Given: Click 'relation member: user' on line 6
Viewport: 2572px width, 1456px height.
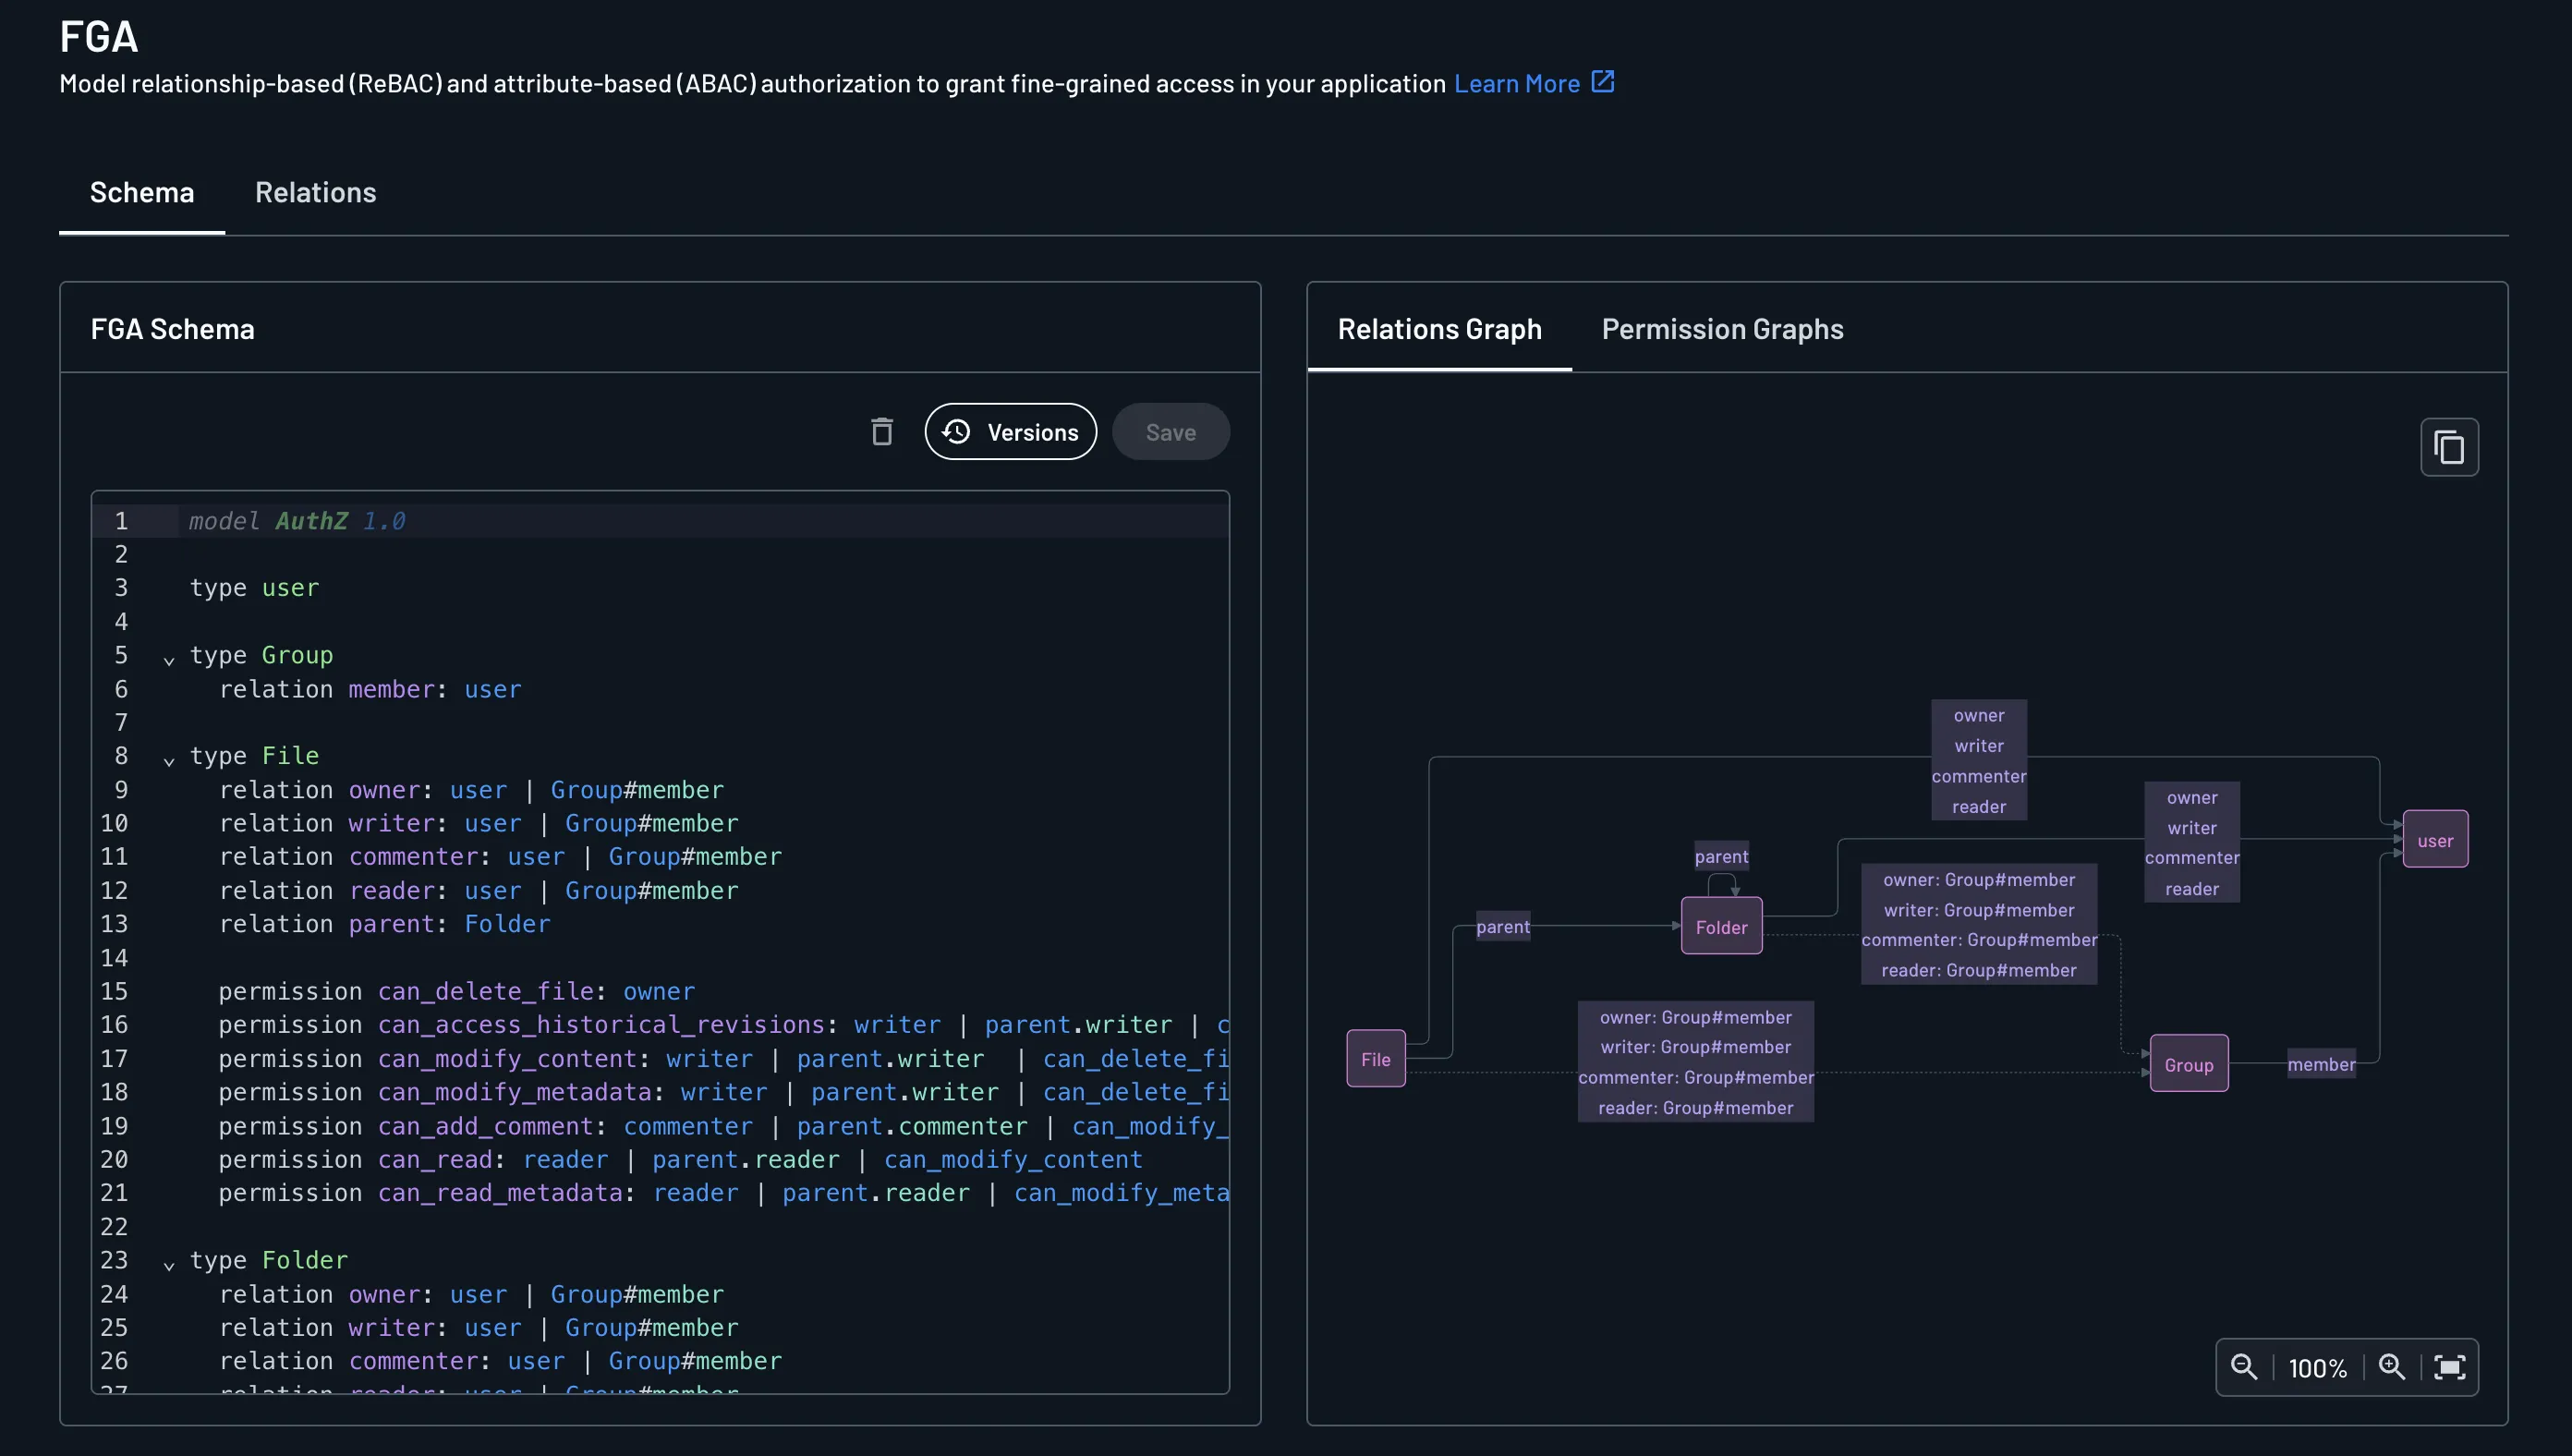Looking at the screenshot, I should pyautogui.click(x=370, y=689).
